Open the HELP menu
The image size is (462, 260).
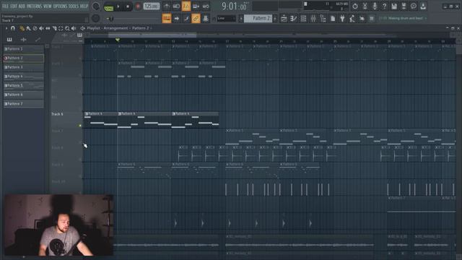[x=84, y=6]
